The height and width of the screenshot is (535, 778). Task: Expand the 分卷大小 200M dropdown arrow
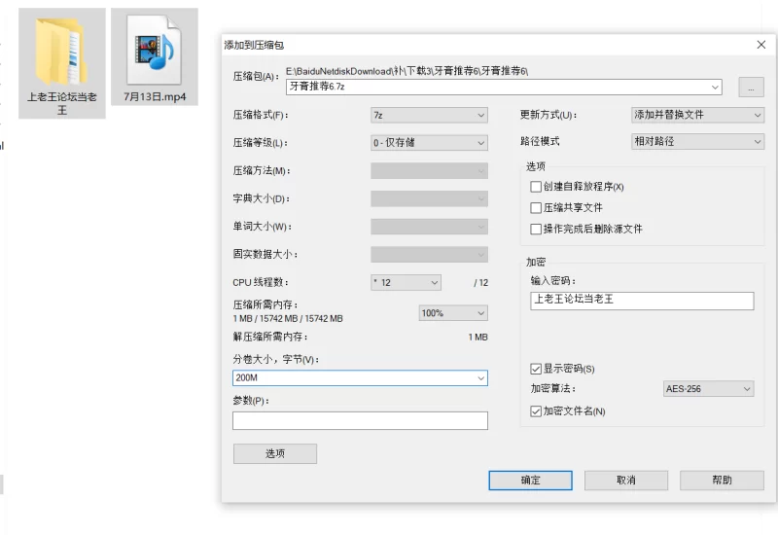point(480,378)
